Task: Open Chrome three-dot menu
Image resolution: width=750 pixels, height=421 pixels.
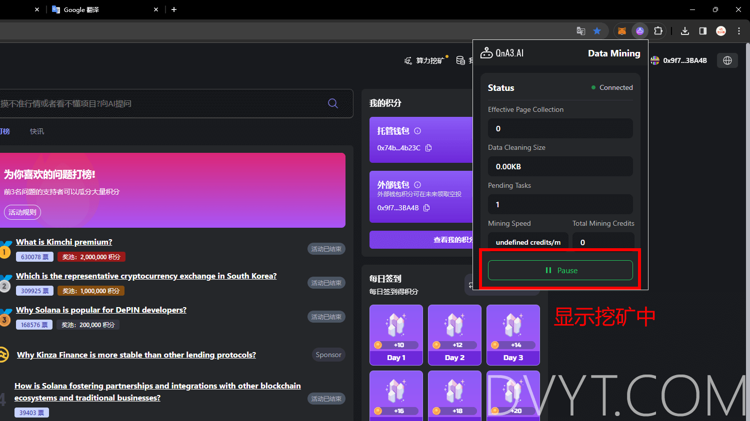Action: (x=739, y=31)
